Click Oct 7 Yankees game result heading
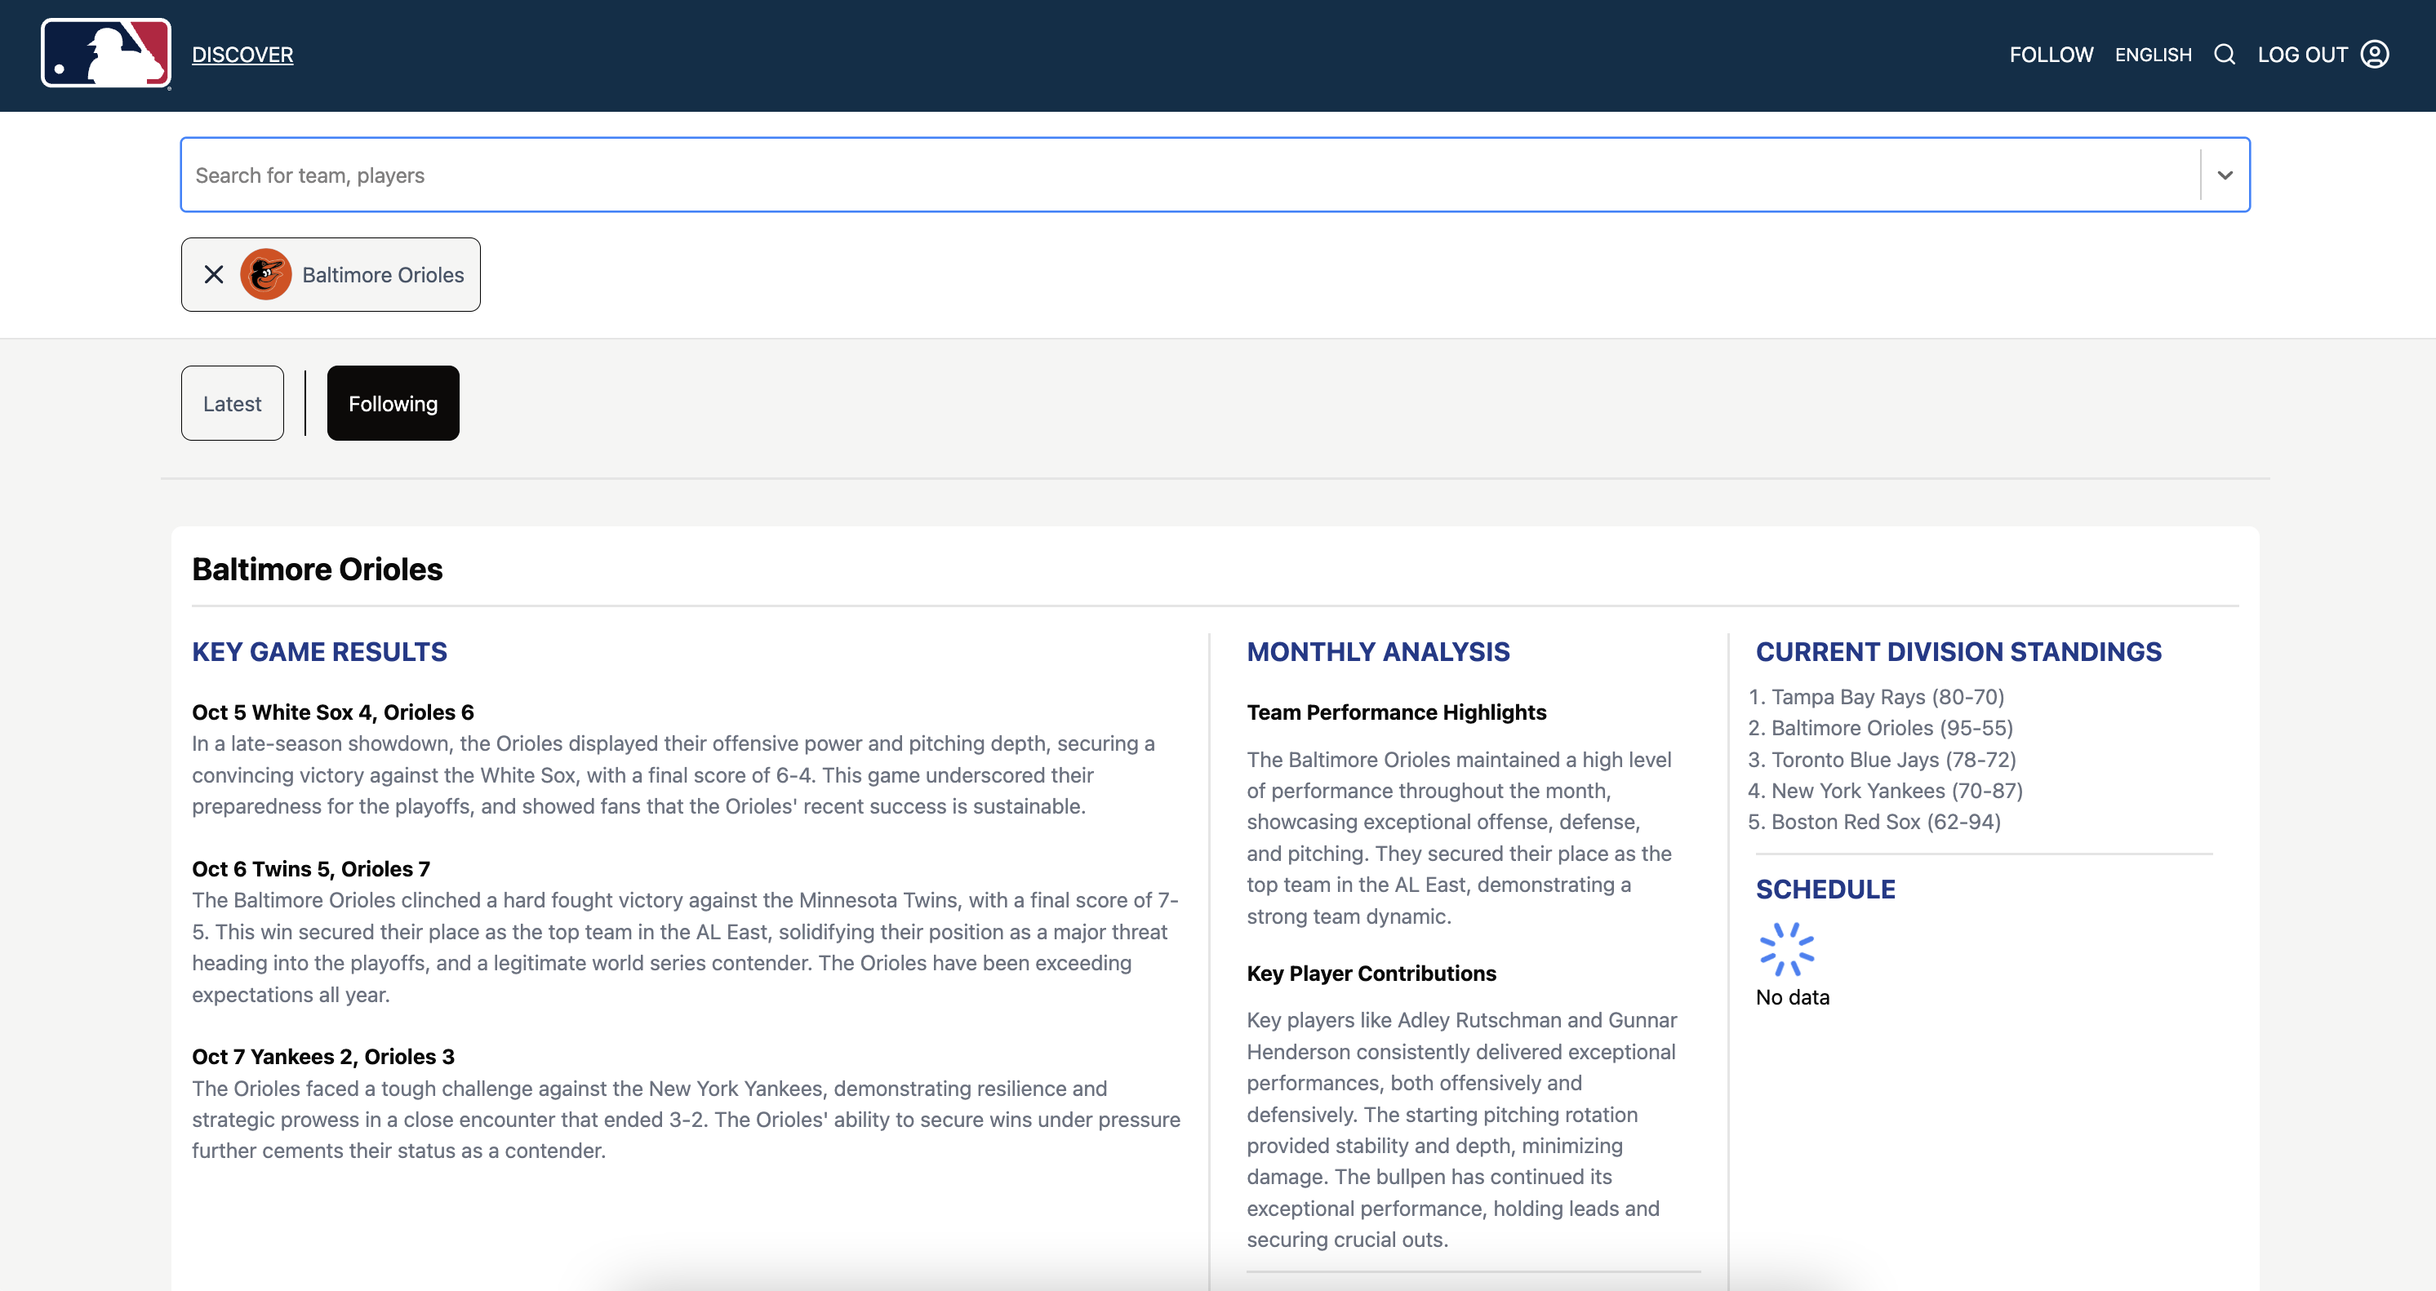The width and height of the screenshot is (2436, 1291). (x=322, y=1057)
